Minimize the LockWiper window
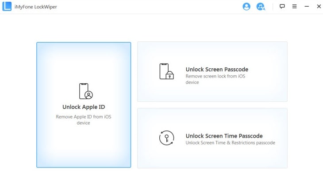The image size is (323, 175). pos(307,6)
